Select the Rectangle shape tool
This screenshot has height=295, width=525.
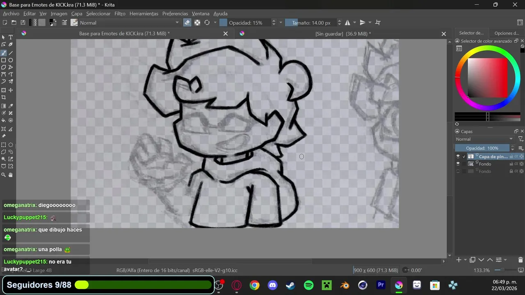pyautogui.click(x=4, y=60)
